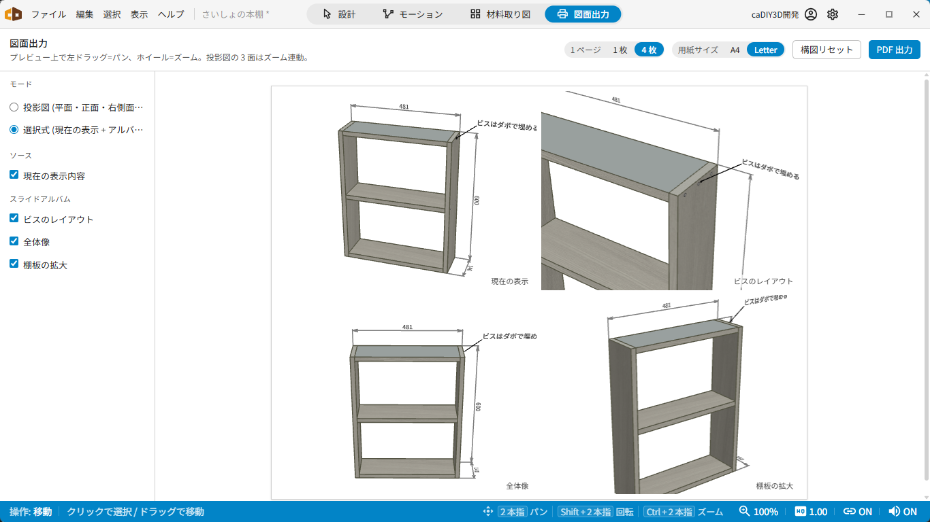Toggle the 棚板の拡大 checkbox
Image resolution: width=930 pixels, height=522 pixels.
pyautogui.click(x=14, y=264)
